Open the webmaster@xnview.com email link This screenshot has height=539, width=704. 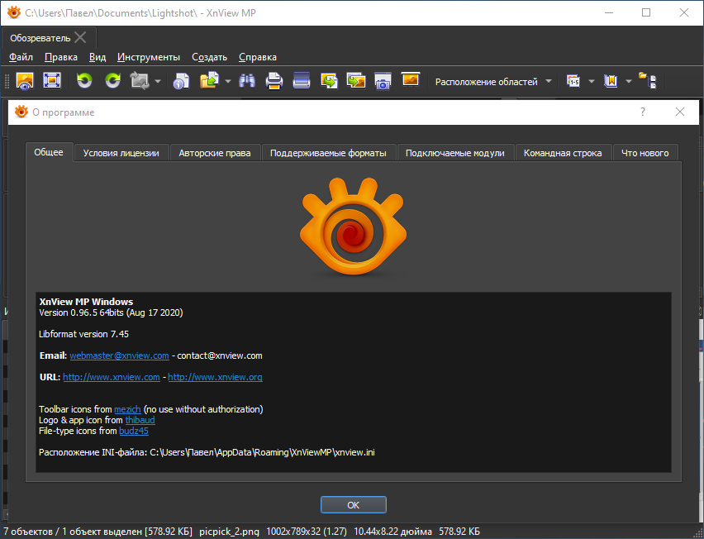pos(120,355)
